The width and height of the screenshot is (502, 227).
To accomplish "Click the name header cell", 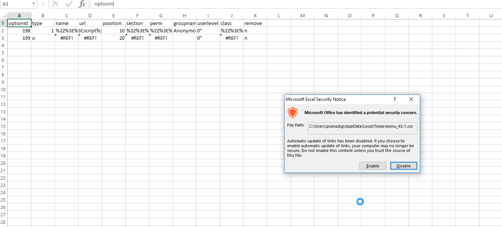I will [66, 23].
